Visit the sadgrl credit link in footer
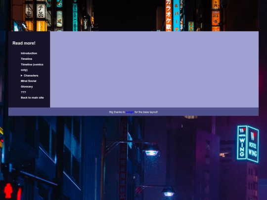The image size is (267, 200). pyautogui.click(x=130, y=112)
